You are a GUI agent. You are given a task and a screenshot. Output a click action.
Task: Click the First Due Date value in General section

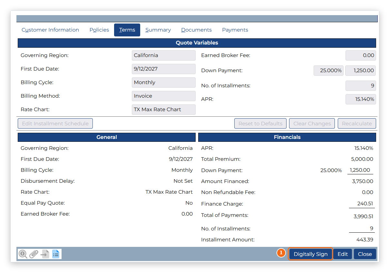pos(181,159)
